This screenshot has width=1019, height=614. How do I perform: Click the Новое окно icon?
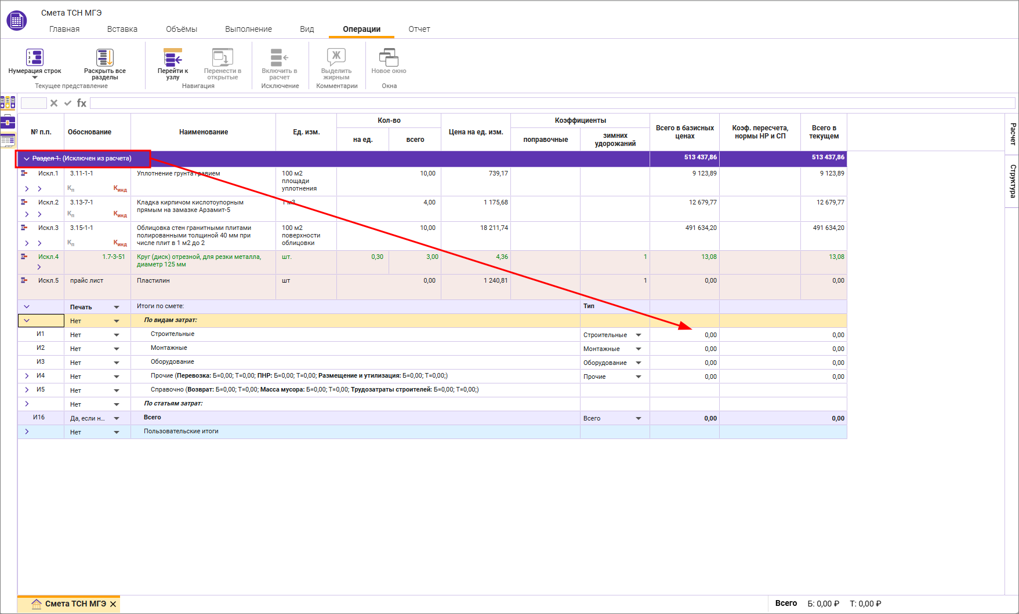389,58
